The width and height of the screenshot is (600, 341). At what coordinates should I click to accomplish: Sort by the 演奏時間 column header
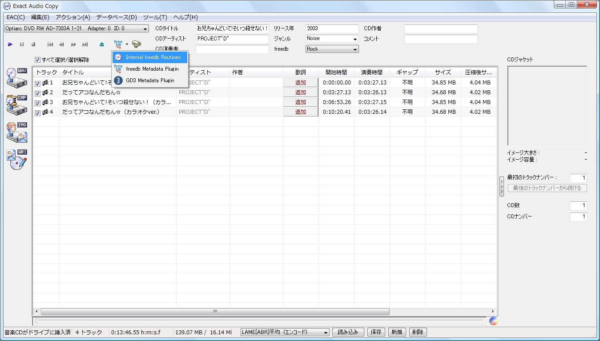coord(372,72)
